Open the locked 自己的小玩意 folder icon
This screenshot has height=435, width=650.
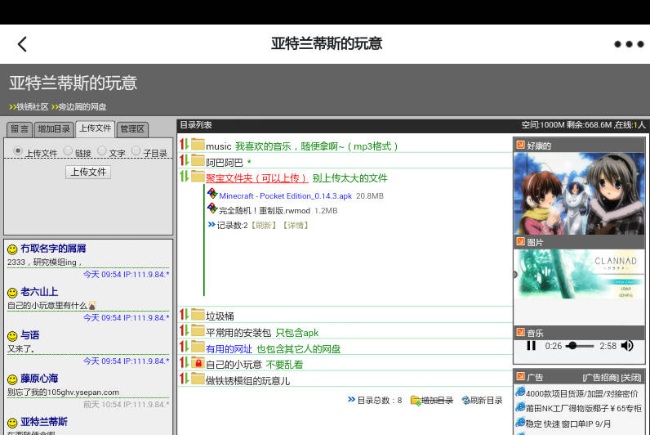198,364
